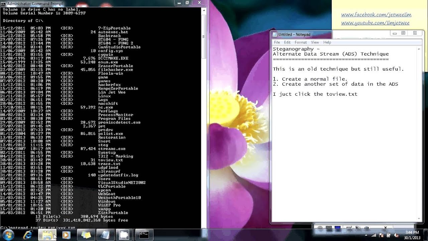Image resolution: width=428 pixels, height=241 pixels.
Task: Open Sticky Notes from the taskbar
Action: coord(86,235)
